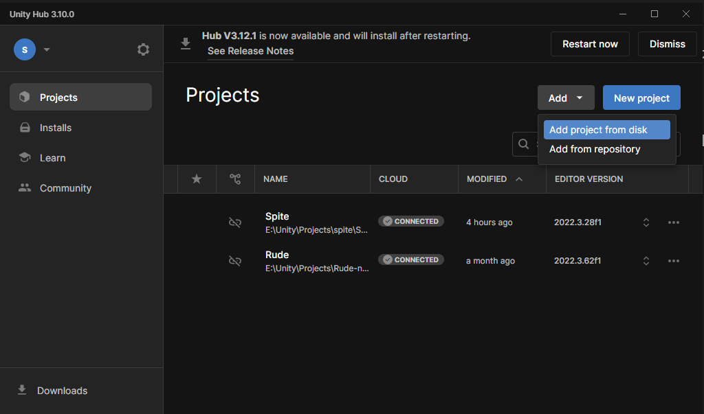Click the search magnifier icon

pyautogui.click(x=524, y=144)
